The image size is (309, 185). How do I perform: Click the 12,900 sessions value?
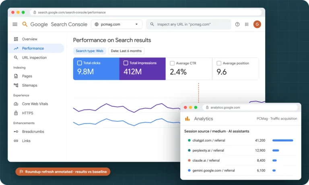[260, 150]
